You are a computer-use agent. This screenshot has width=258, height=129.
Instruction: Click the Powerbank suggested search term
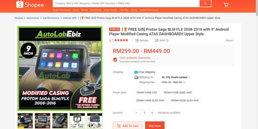coord(96,10)
